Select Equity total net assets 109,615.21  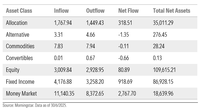tap(164, 70)
